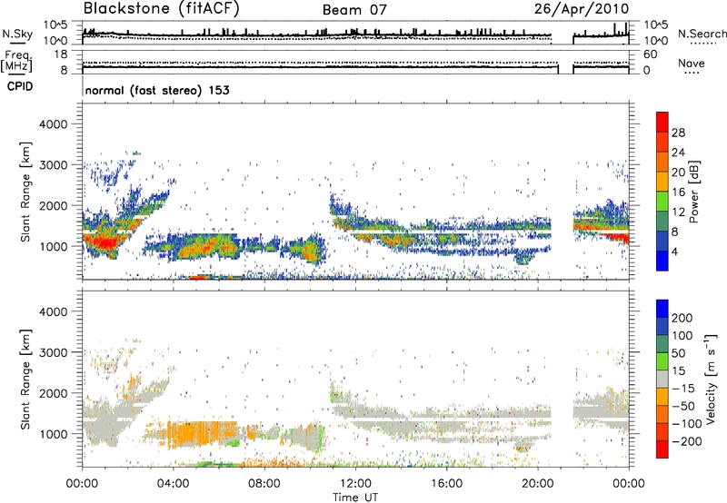Click the "Slant Range [km]" label of the velocity panel
Viewport: 727px width, 503px height.
pyautogui.click(x=25, y=380)
